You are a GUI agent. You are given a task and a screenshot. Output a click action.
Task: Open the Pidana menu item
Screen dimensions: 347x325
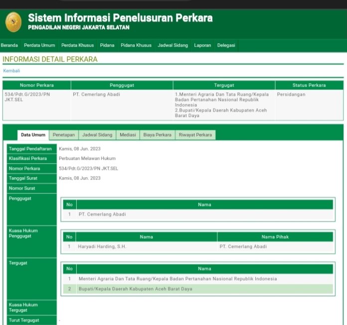(107, 45)
